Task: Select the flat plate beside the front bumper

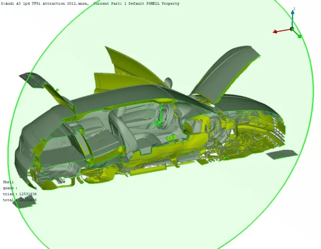Action: click(x=282, y=154)
